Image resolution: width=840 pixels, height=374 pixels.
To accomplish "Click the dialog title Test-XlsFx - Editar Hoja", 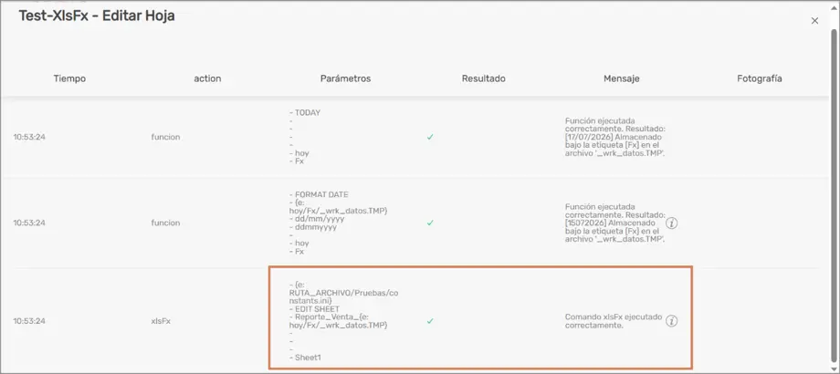I will click(97, 16).
